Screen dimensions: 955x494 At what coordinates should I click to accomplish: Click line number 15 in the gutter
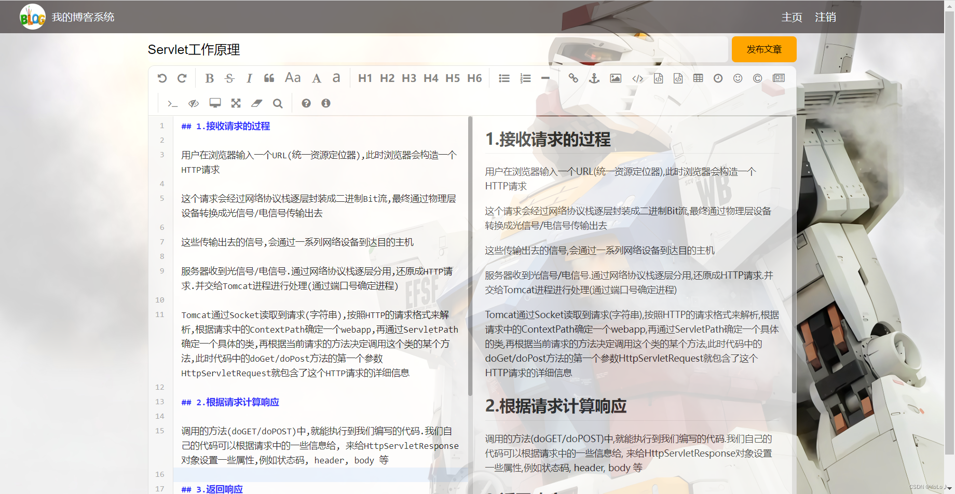click(x=160, y=431)
